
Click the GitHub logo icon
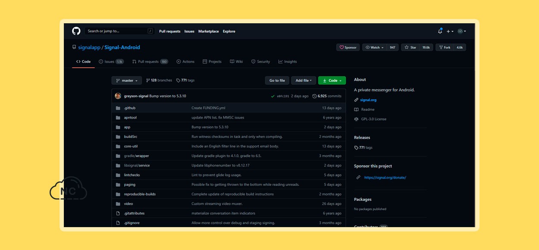pyautogui.click(x=76, y=31)
